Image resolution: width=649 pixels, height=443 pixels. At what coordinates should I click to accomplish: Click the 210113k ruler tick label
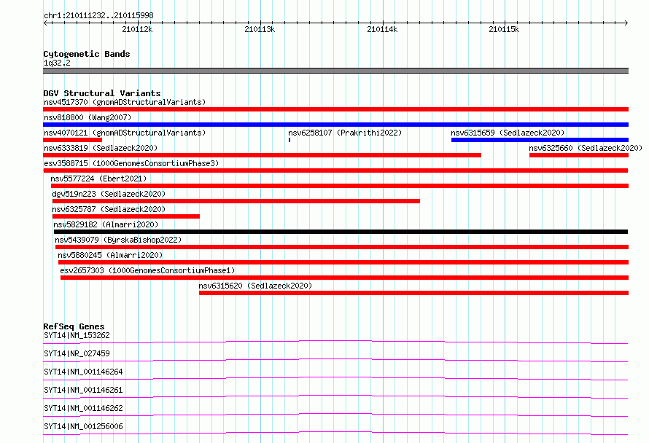[260, 29]
